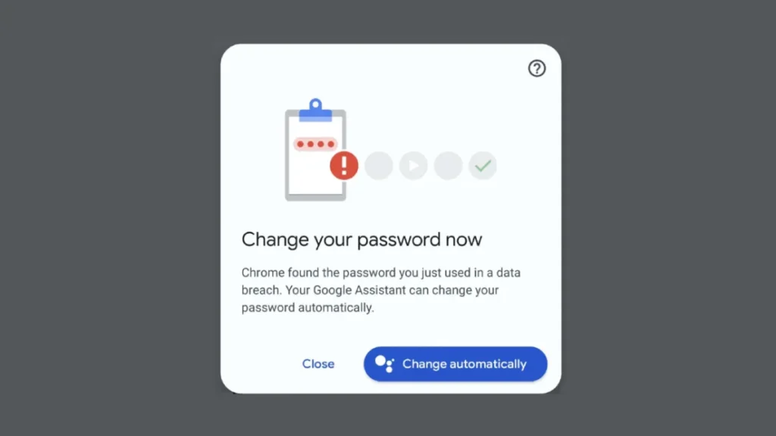Click the 'Change your password now' heading
The height and width of the screenshot is (436, 776).
tap(361, 239)
